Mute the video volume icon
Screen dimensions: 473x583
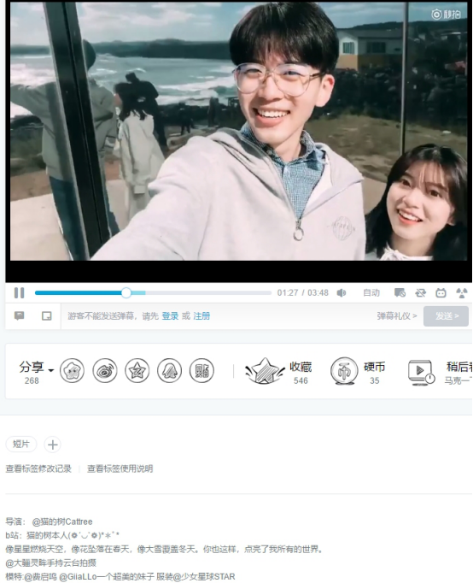click(342, 292)
